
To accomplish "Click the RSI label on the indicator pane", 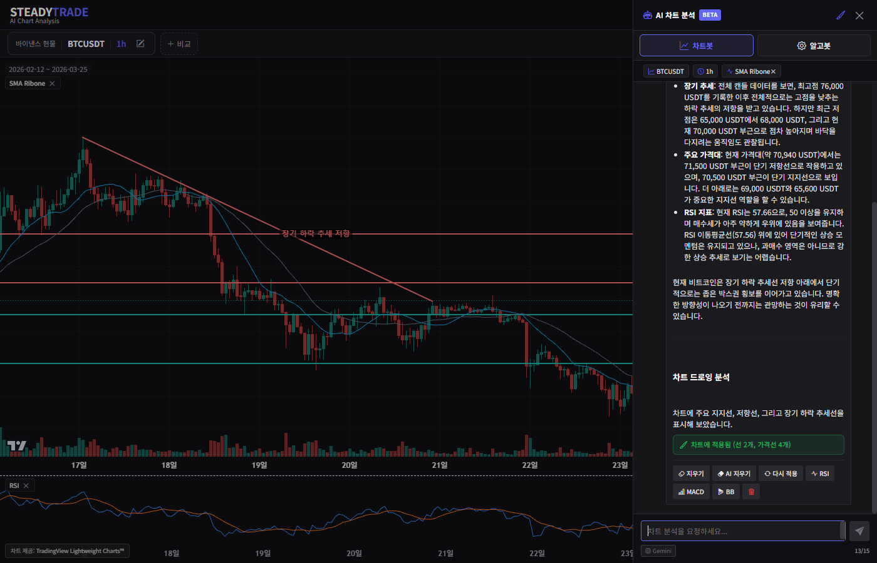I will click(14, 486).
